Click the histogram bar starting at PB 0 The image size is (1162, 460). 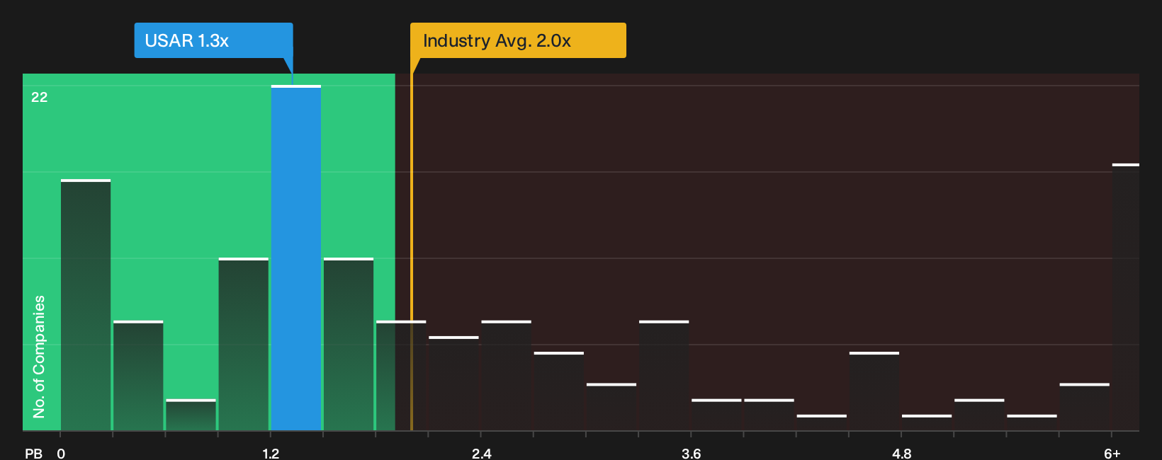(x=86, y=305)
